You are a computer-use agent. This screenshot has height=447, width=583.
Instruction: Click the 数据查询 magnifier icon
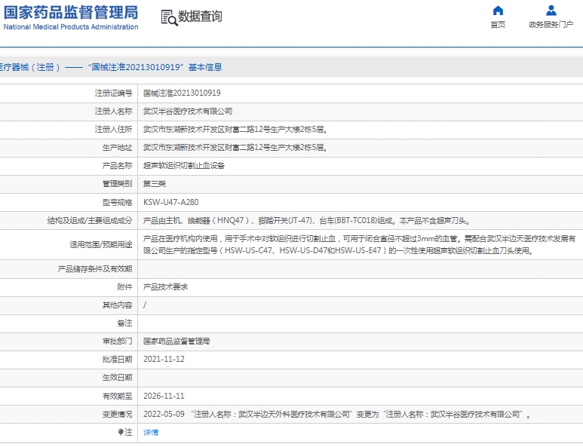(x=169, y=17)
